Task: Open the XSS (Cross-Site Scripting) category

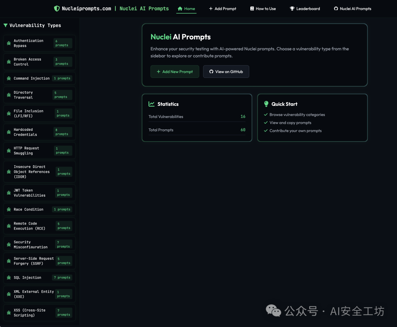Action: pos(39,313)
